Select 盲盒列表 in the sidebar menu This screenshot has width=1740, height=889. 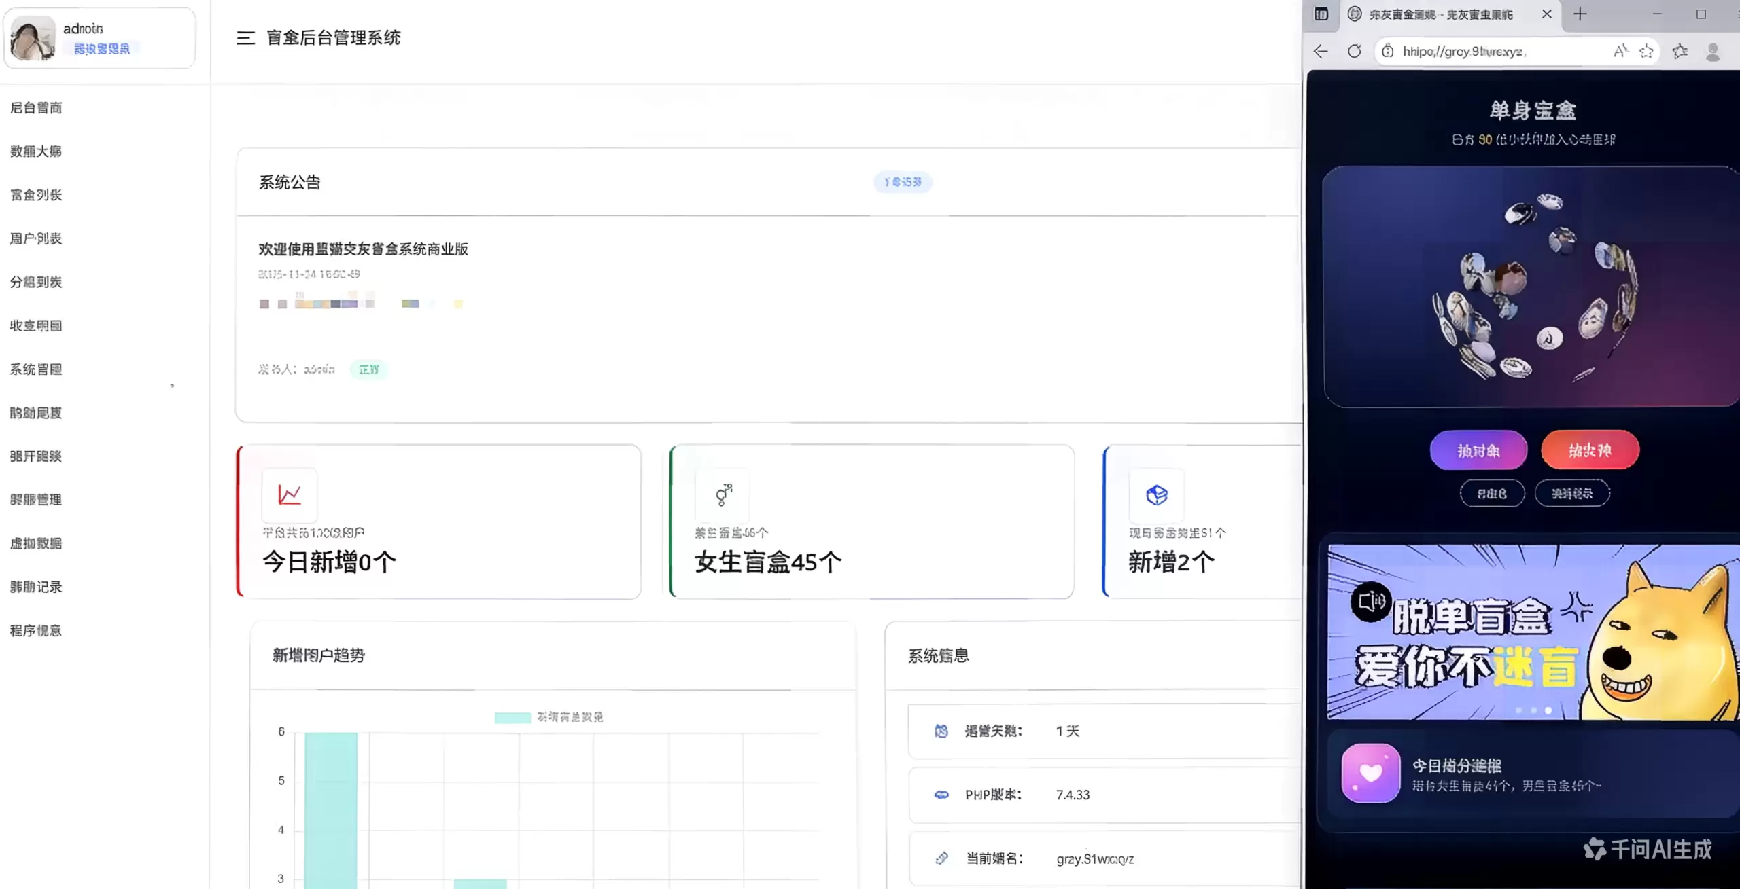pyautogui.click(x=35, y=194)
